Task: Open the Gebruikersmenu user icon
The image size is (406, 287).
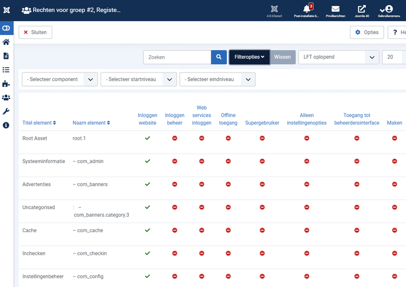Action: 389,11
